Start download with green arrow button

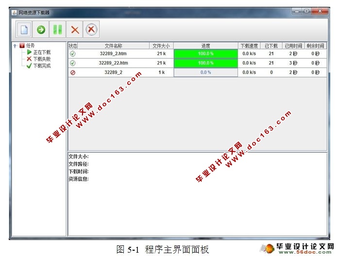pyautogui.click(x=41, y=30)
